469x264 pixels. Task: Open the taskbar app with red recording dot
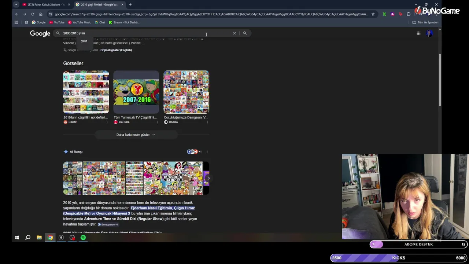coord(72,238)
